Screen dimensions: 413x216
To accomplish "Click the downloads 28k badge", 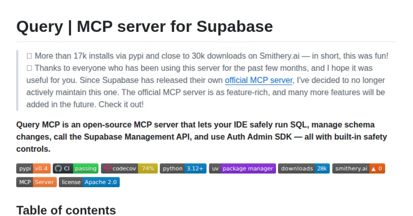I will pyautogui.click(x=304, y=168).
